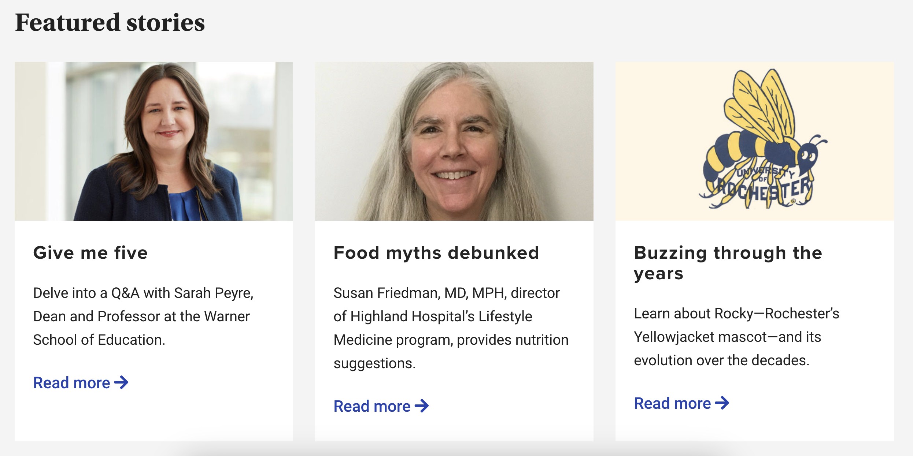The image size is (913, 456).
Task: Click the Give me five card title
Action: 90,253
